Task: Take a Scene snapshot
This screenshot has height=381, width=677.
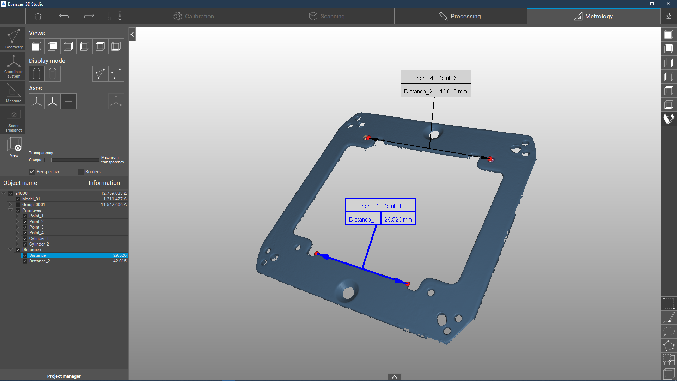Action: (x=13, y=120)
